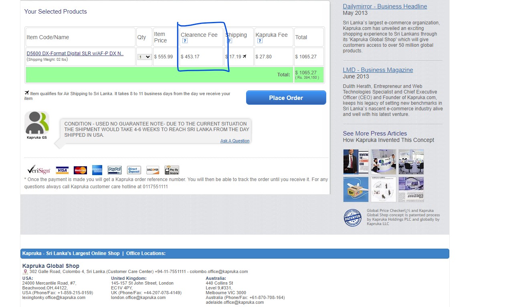Click the Pay By Mobile icon
This screenshot has height=307, width=505.
coord(172,170)
